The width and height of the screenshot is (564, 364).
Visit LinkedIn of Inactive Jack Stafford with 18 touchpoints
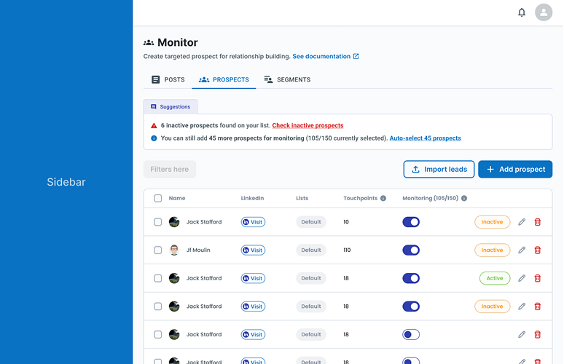point(253,306)
